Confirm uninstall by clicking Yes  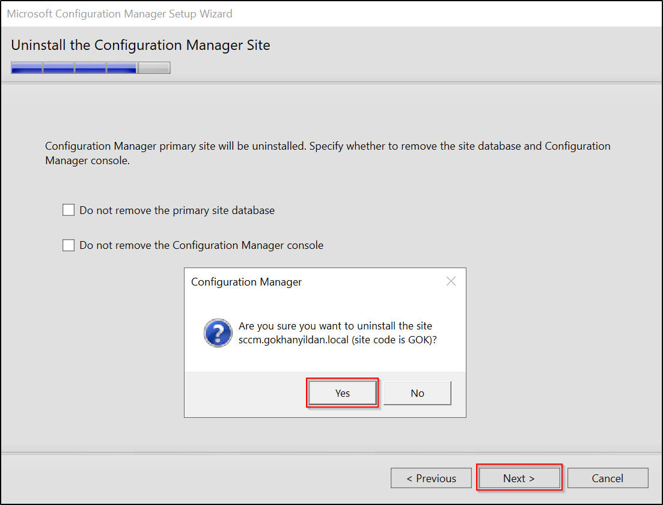(342, 393)
